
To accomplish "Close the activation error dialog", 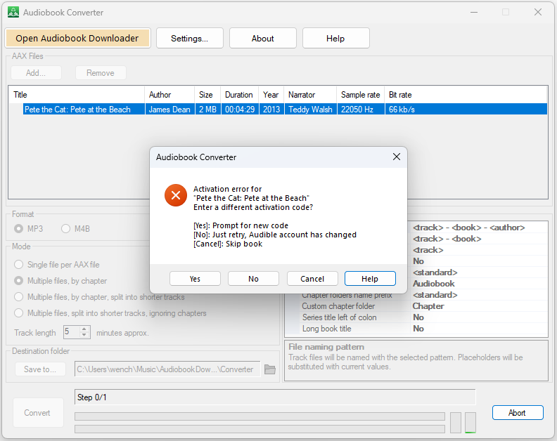I will coord(396,157).
